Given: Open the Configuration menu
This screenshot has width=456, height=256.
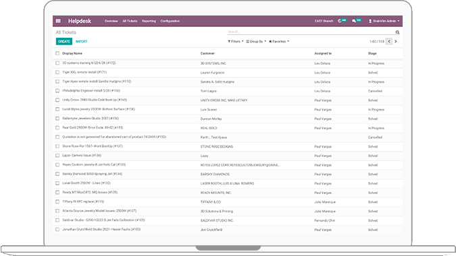Looking at the screenshot, I should click(x=170, y=21).
